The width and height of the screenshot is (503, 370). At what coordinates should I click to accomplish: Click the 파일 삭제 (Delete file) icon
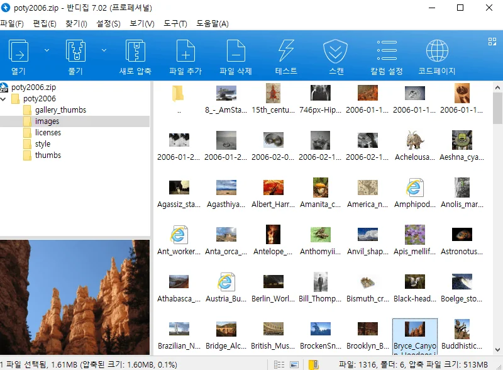236,51
